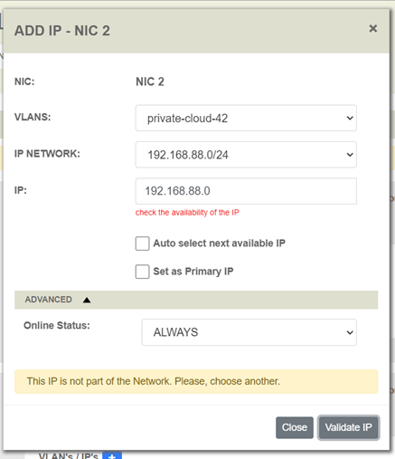395x459 pixels.
Task: Click the 'Auto select next available IP' label text
Action: point(219,244)
